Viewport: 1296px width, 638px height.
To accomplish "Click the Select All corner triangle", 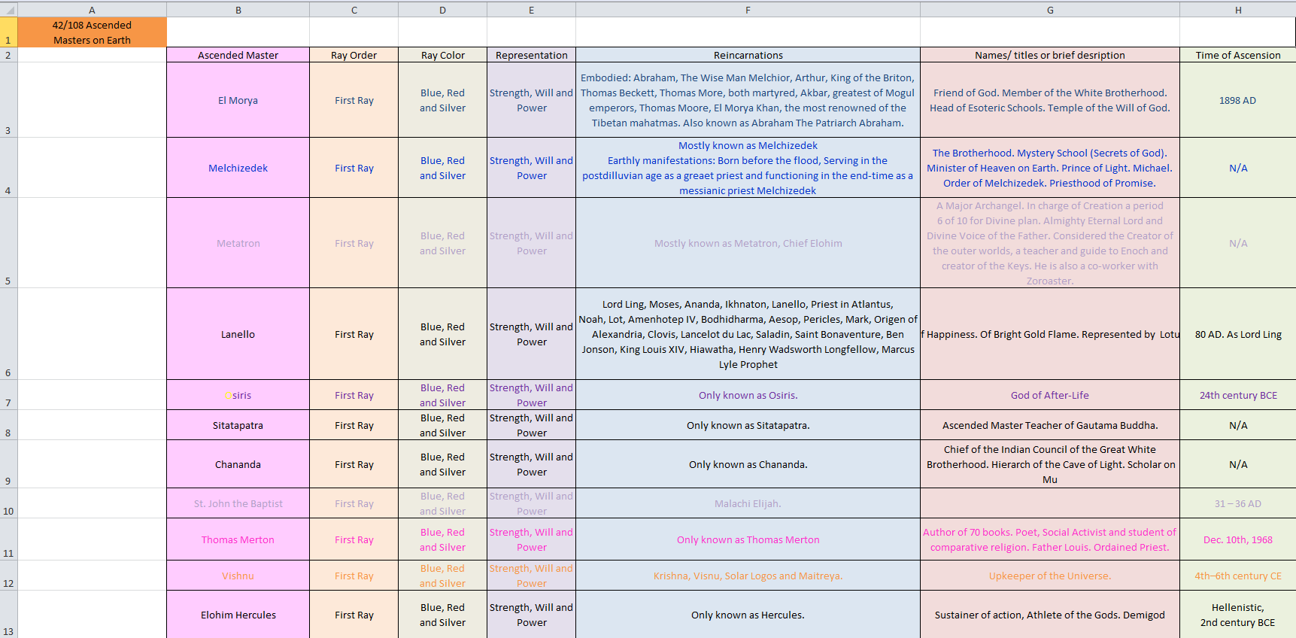I will pos(8,10).
